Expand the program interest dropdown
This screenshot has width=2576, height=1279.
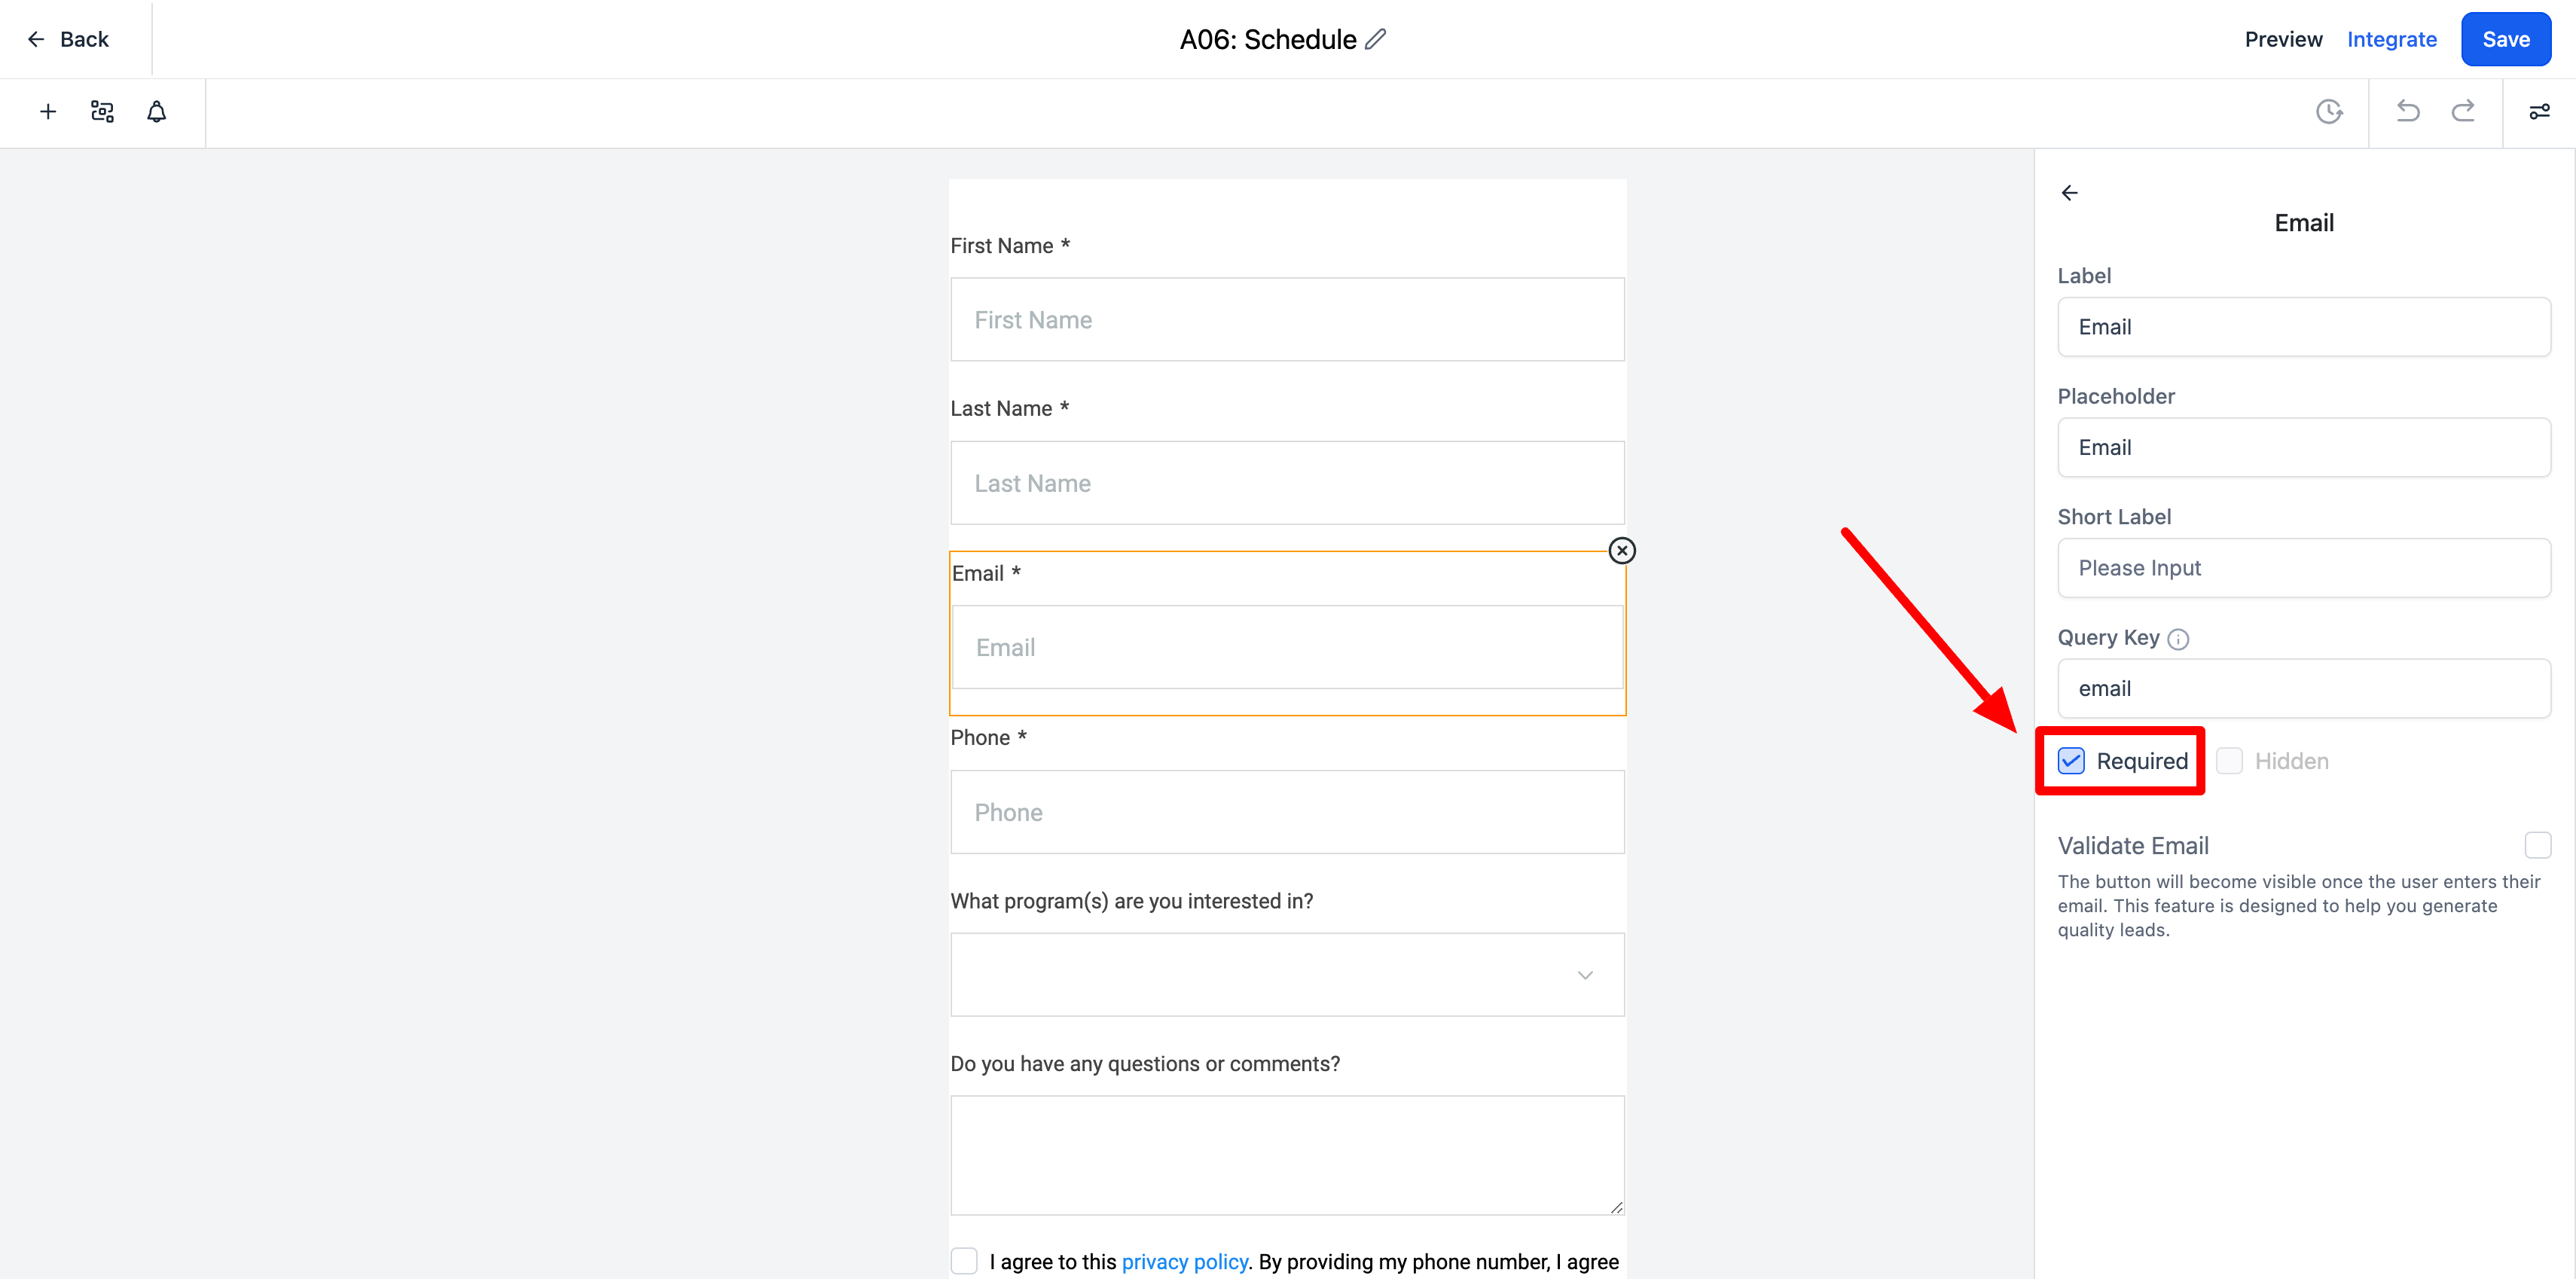1287,975
